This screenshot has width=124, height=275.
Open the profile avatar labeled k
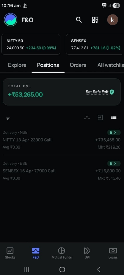click(112, 20)
